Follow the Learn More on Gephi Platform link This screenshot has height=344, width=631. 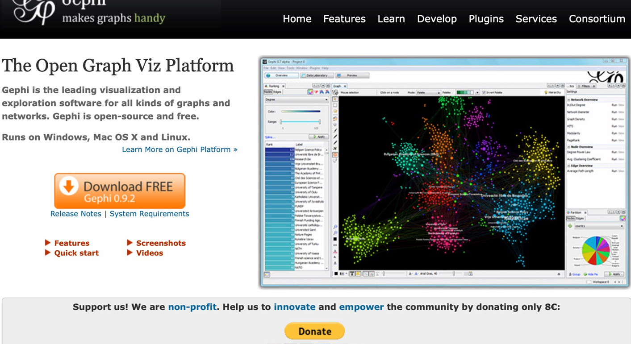point(180,149)
